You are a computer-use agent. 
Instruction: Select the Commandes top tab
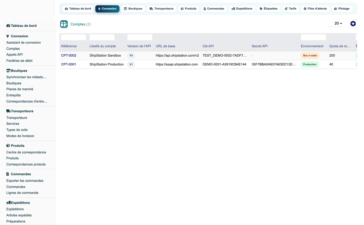coord(214,9)
